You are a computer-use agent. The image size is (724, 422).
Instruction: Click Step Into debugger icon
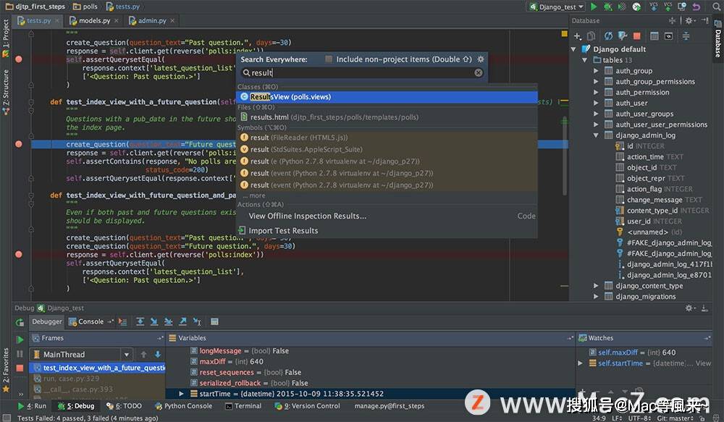[x=154, y=321]
